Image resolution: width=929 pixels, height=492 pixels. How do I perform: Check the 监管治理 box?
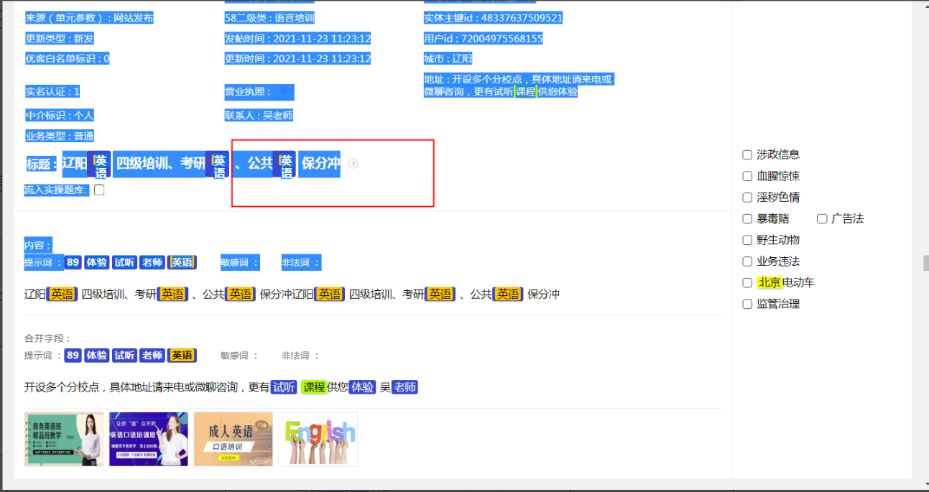(747, 304)
